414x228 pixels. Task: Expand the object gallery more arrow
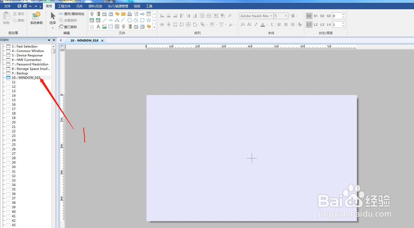(154, 27)
